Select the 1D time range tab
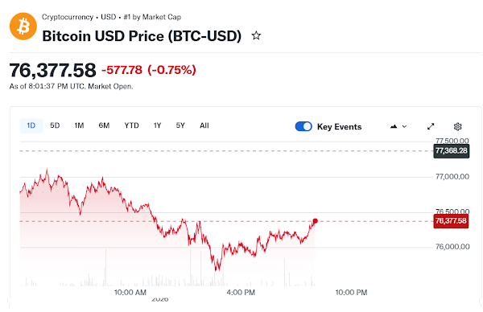Viewport: 483px width, 312px height. (31, 125)
